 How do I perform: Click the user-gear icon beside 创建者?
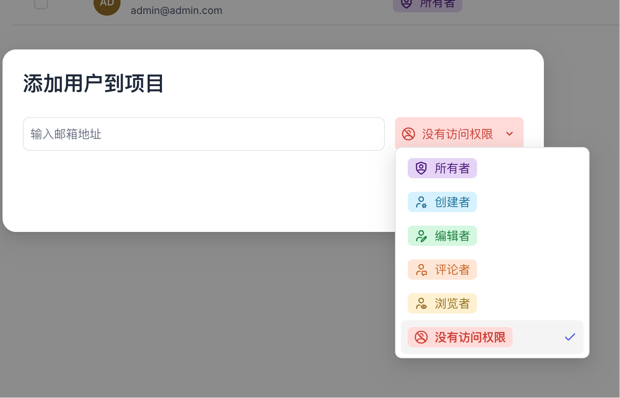pos(421,202)
